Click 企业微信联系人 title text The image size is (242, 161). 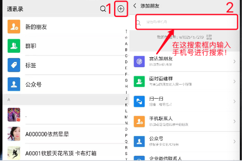click(x=166, y=158)
